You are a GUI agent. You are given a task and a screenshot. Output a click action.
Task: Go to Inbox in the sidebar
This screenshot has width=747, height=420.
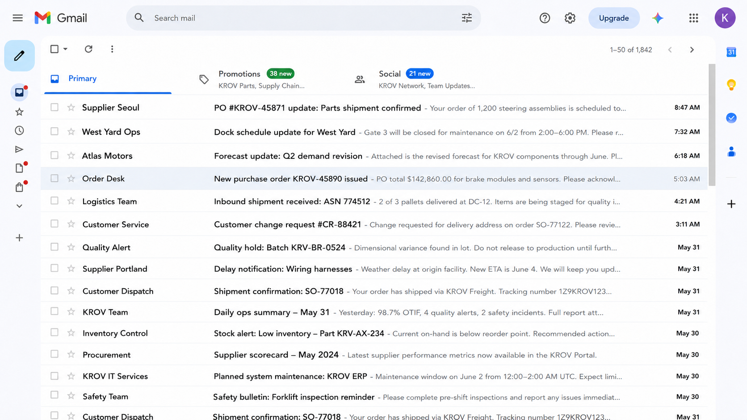(19, 92)
